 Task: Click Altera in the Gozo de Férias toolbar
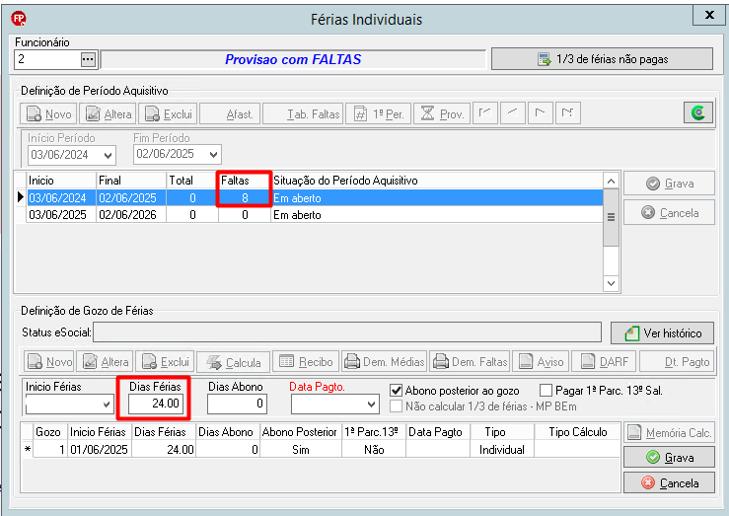coord(106,362)
